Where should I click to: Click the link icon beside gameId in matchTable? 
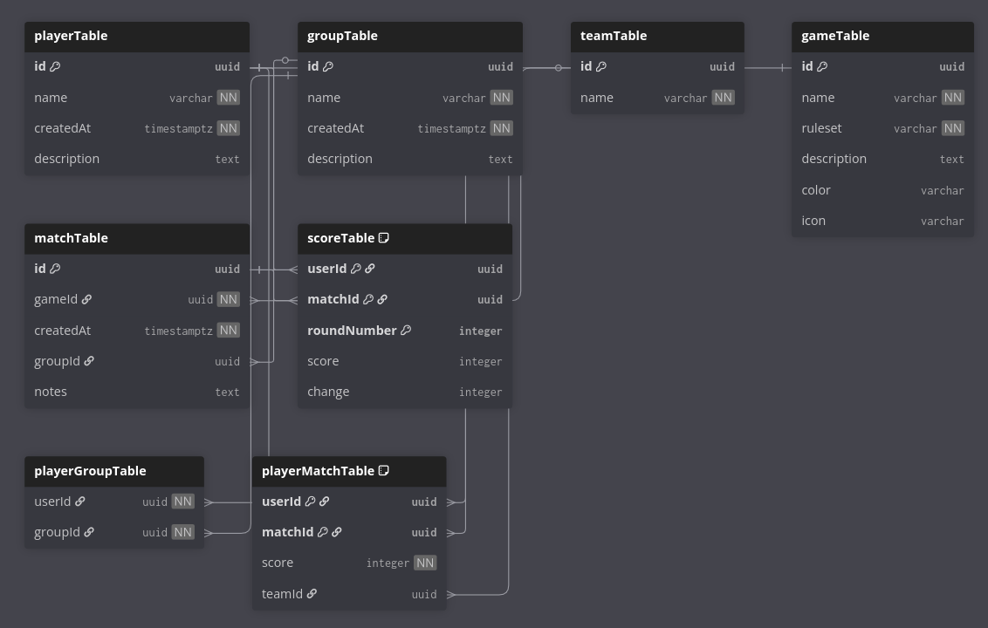86,299
